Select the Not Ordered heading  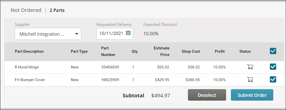tap(26, 10)
